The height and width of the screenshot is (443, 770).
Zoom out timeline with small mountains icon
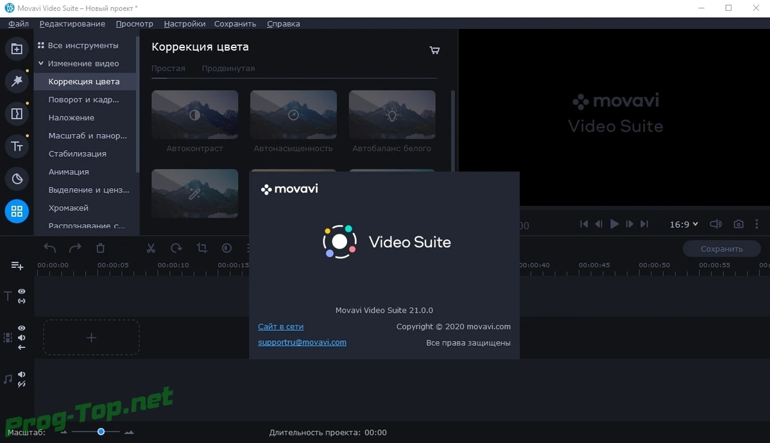pos(64,432)
